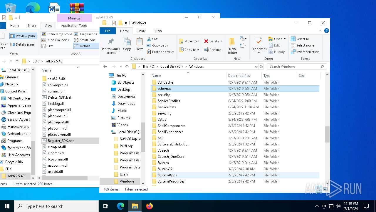Click the Rename command
This screenshot has height=212, width=376.
pos(213,50)
